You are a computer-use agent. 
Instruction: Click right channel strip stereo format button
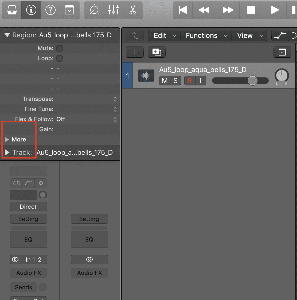[89, 259]
